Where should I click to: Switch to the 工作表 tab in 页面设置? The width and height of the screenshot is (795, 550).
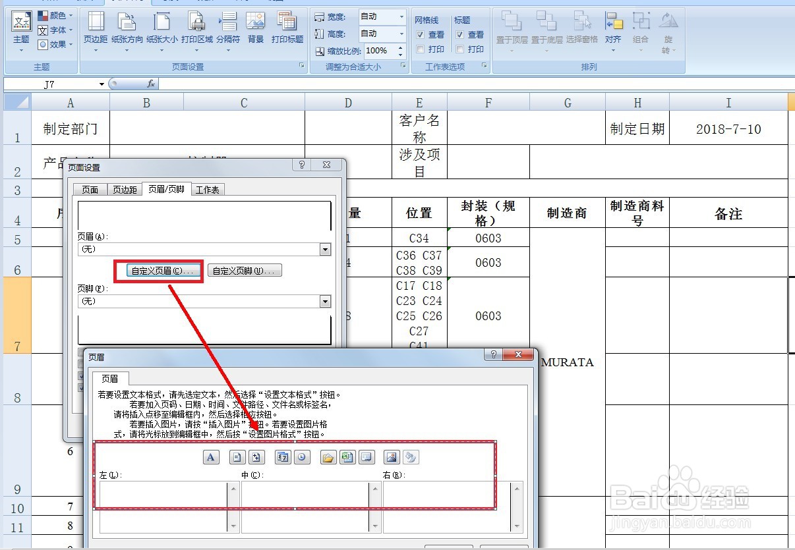(x=208, y=189)
